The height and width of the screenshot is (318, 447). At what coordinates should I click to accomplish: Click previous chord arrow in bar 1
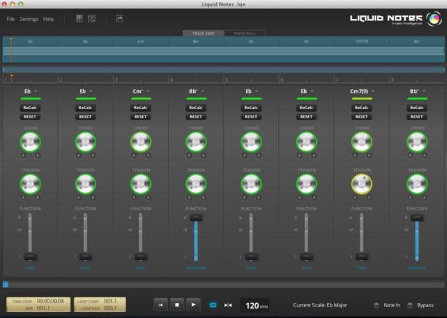tap(24, 155)
